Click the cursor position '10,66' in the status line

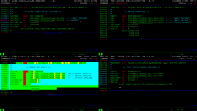(x=82, y=54)
